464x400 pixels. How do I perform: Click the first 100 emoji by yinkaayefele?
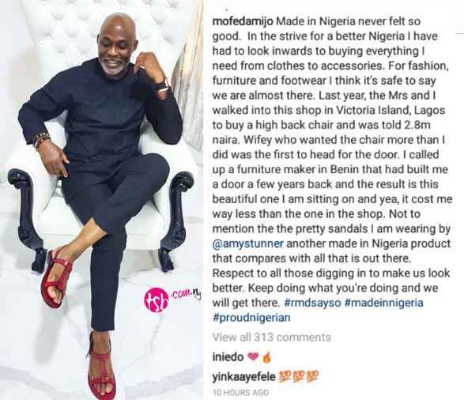pyautogui.click(x=284, y=376)
